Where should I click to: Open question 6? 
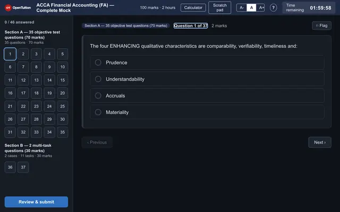coord(10,67)
